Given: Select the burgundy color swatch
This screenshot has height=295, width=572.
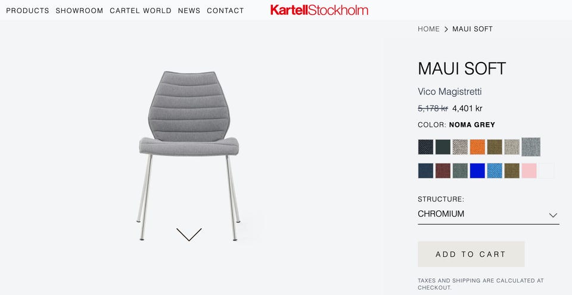Looking at the screenshot, I should pos(443,170).
